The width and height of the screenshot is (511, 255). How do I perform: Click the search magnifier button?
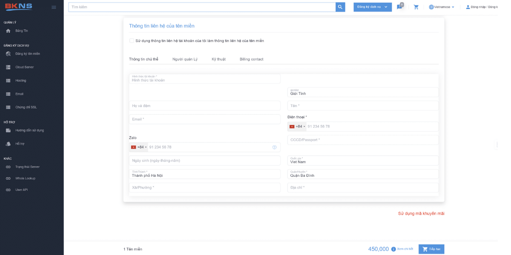340,7
